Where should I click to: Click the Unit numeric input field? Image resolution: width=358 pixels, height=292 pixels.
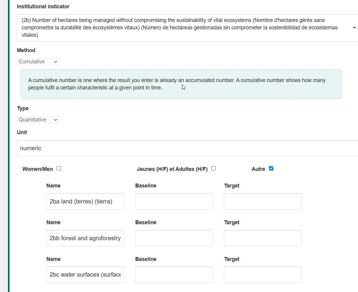tap(187, 148)
